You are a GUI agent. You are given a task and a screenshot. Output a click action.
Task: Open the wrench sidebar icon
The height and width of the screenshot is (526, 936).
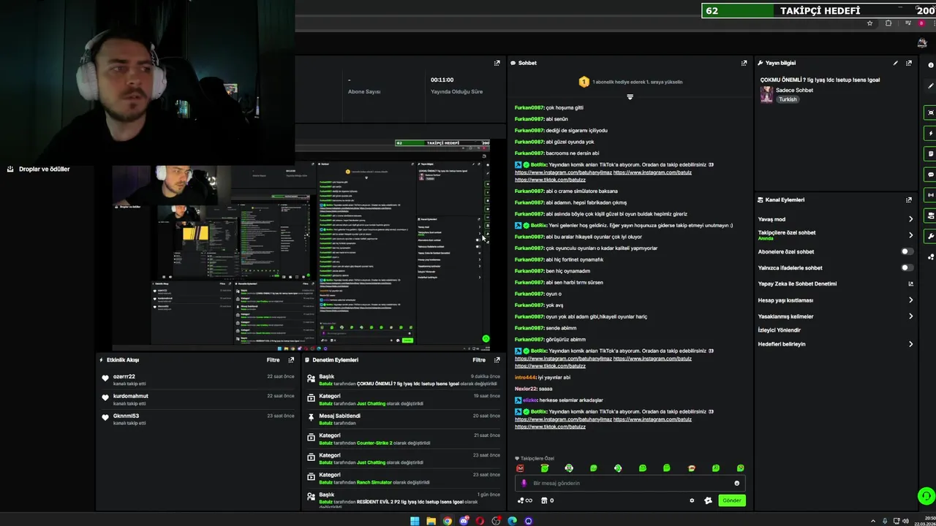point(930,236)
